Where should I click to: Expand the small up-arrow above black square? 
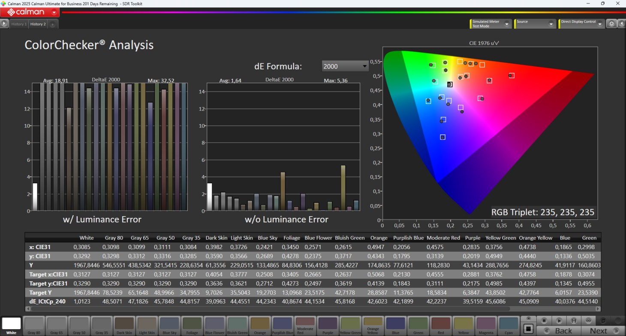pos(529,319)
